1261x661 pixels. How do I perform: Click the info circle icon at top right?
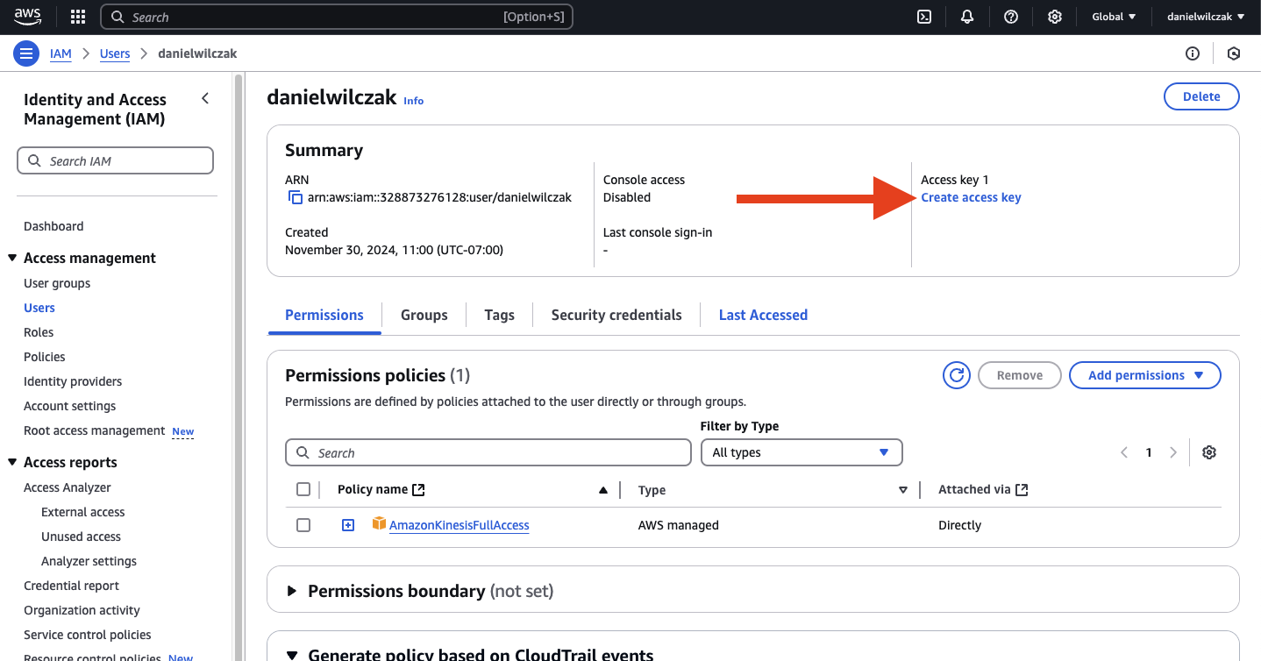1193,53
